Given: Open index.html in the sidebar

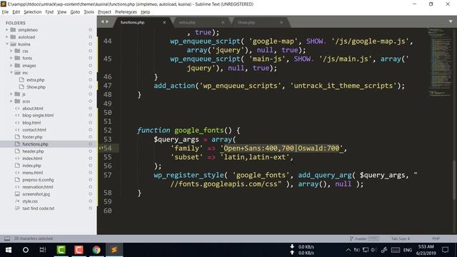Looking at the screenshot, I should pyautogui.click(x=32, y=158).
